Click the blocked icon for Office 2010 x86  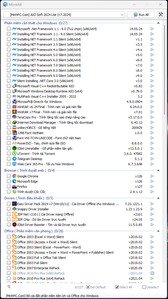pyautogui.click(x=152, y=273)
